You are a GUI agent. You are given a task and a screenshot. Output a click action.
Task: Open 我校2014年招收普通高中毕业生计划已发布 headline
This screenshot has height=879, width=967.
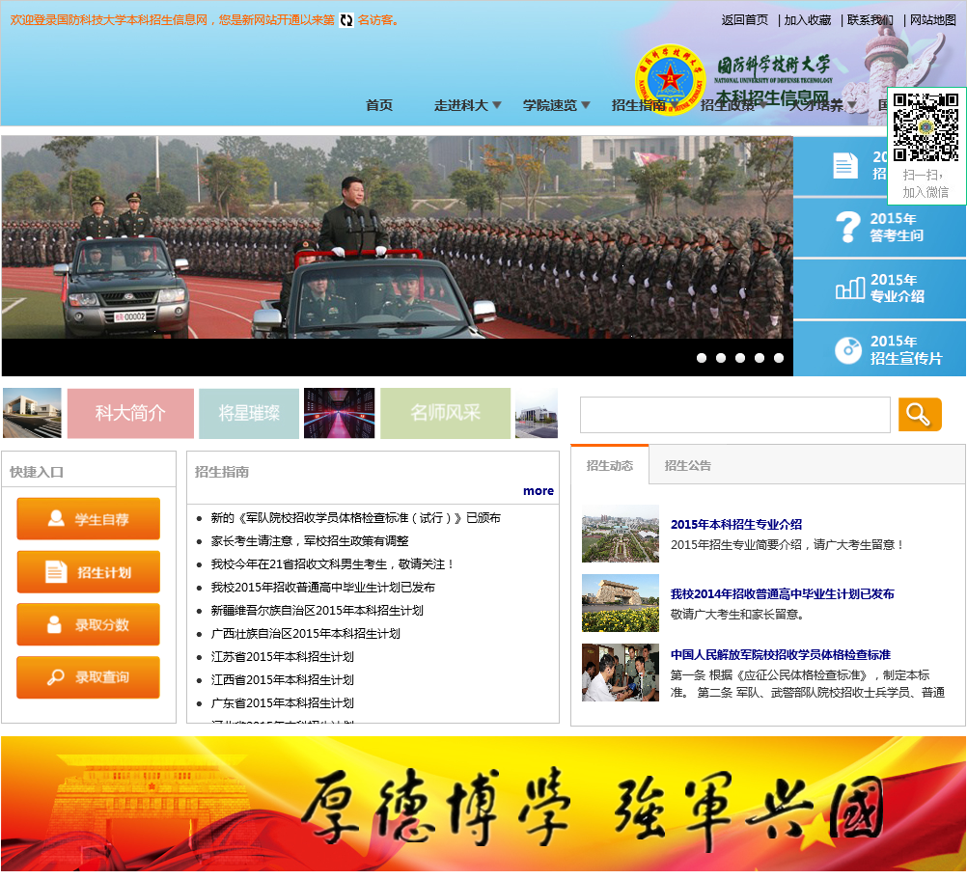point(783,594)
